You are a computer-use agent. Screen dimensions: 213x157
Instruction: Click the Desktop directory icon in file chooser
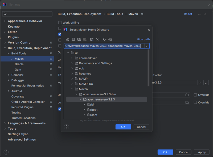point(73,40)
